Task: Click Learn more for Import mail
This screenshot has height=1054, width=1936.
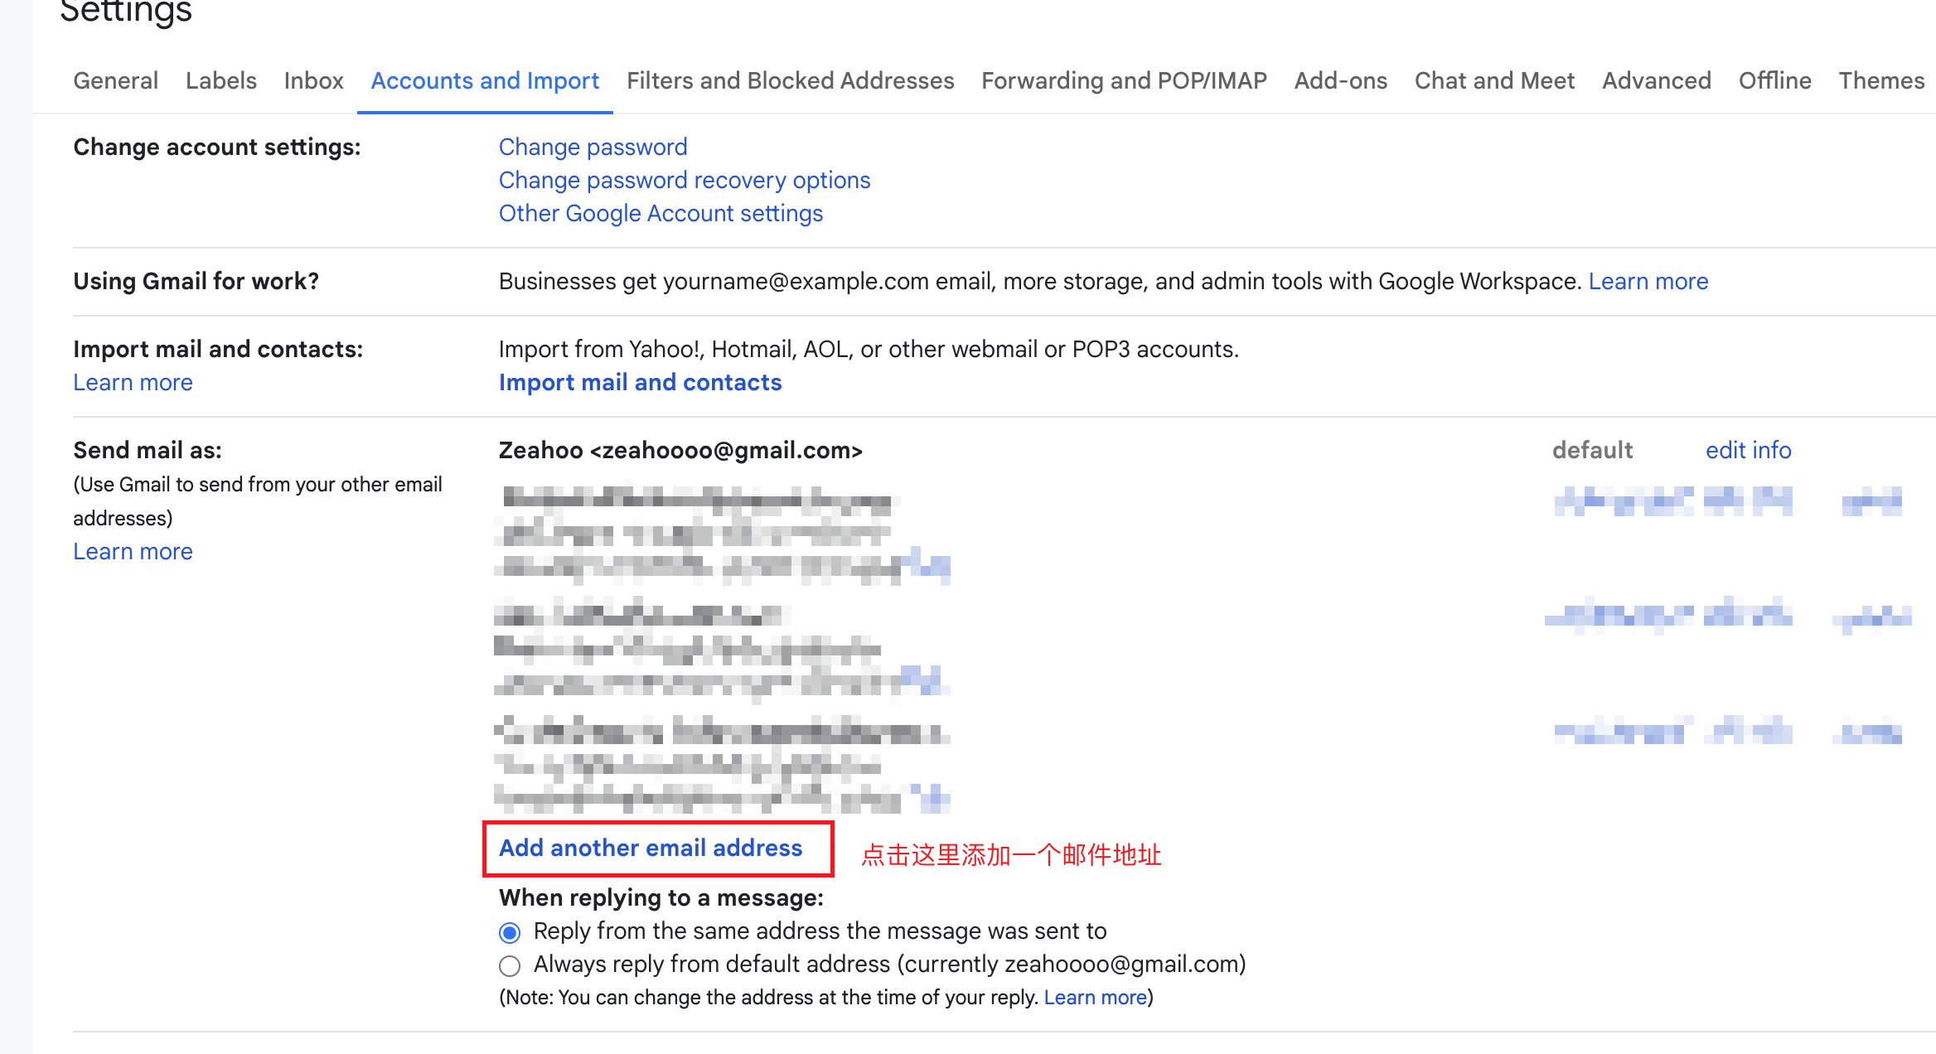Action: 133,383
